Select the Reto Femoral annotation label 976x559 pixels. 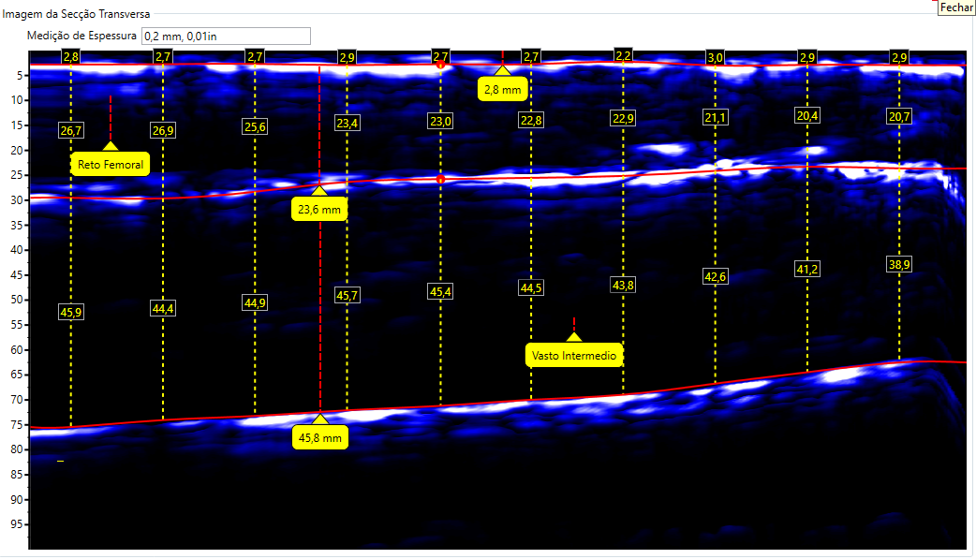pyautogui.click(x=111, y=165)
